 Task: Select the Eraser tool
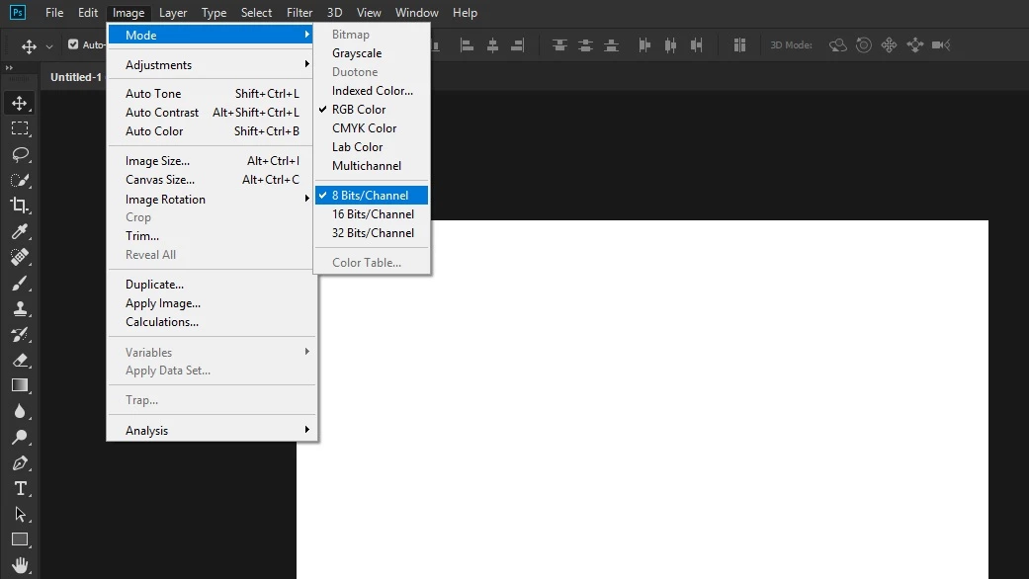[20, 360]
